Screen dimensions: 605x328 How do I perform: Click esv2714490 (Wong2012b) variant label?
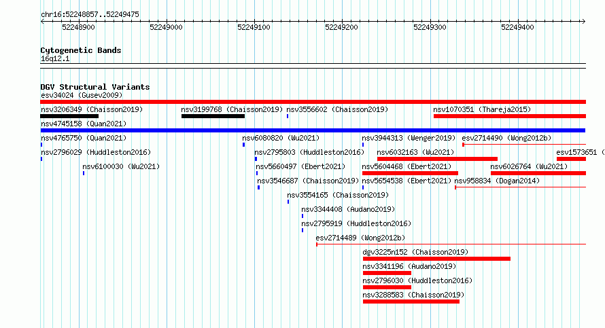[506, 138]
